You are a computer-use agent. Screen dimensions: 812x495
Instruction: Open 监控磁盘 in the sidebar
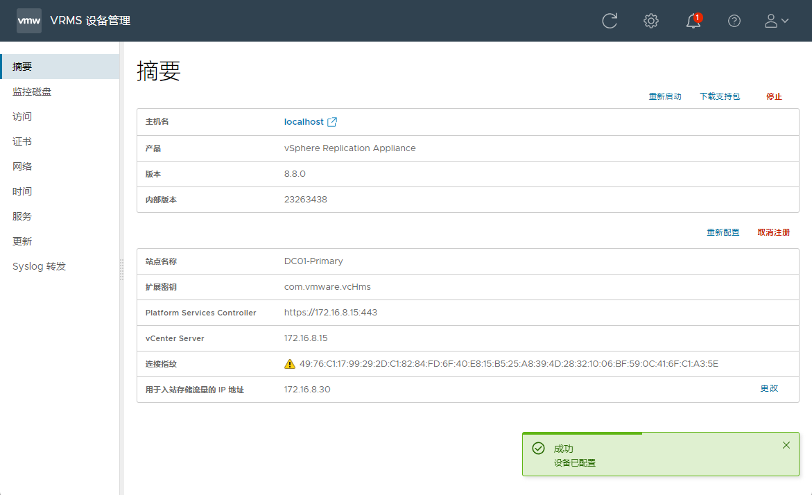tap(60, 92)
